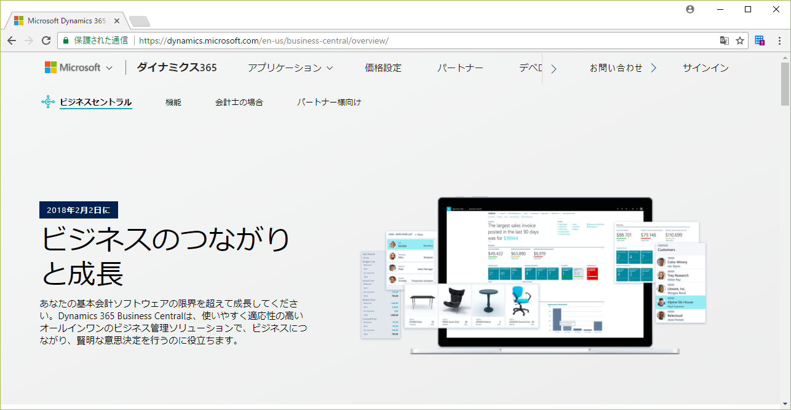This screenshot has width=791, height=410.
Task: Click the 2018年2月2日に date badge
Action: click(79, 210)
